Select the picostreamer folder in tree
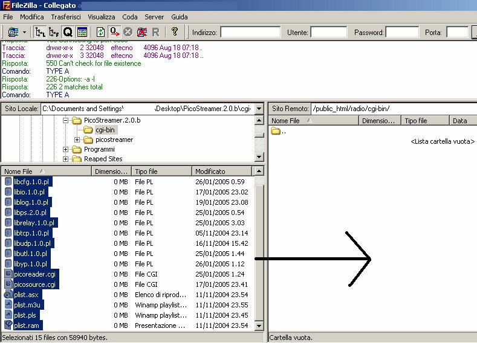 [114, 139]
